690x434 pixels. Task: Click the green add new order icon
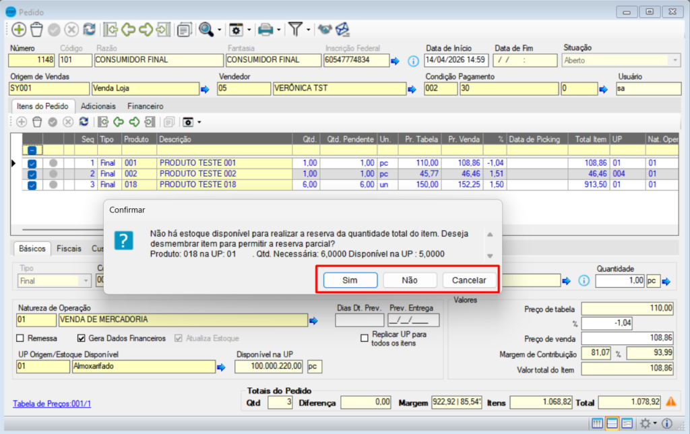coord(19,29)
